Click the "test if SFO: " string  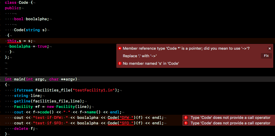(x=51, y=123)
